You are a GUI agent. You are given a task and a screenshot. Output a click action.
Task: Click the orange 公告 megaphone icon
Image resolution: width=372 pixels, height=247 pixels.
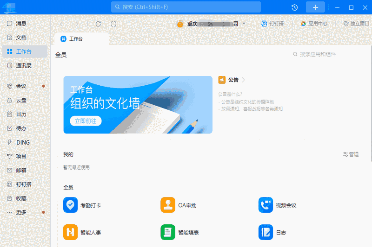tap(222, 80)
